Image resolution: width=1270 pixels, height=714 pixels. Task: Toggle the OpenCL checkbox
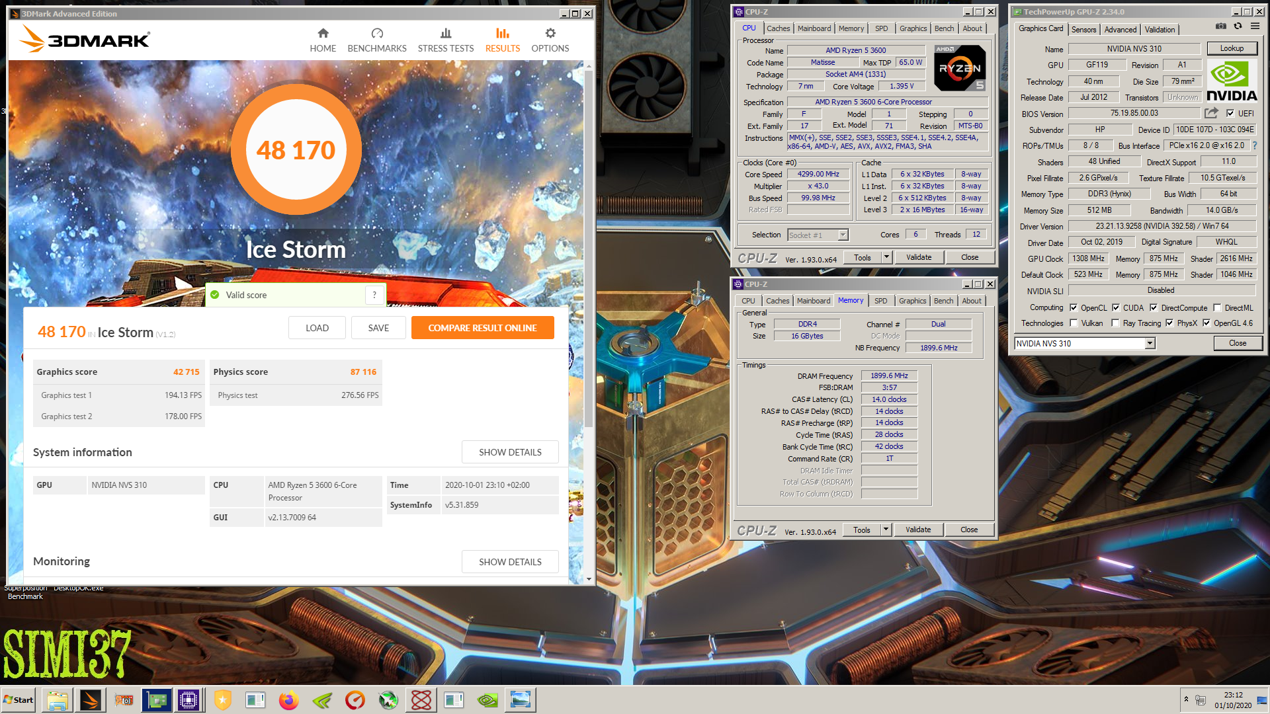1074,307
